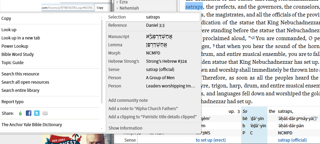Expand the Ezra tree item
This screenshot has height=144, width=320.
point(117,2)
